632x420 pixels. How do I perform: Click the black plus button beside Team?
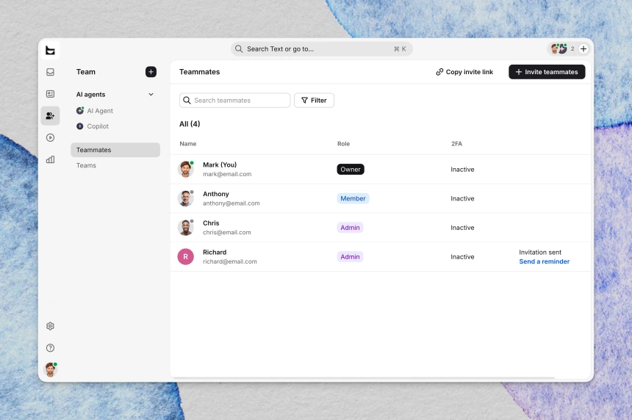pos(151,72)
